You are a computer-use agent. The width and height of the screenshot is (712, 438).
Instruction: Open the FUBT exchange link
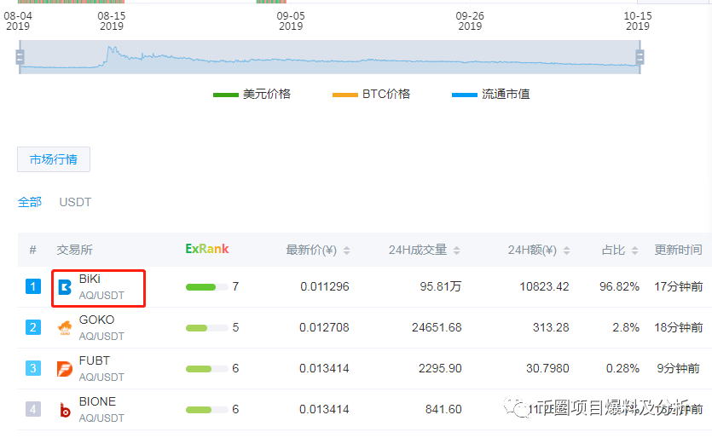coord(95,360)
